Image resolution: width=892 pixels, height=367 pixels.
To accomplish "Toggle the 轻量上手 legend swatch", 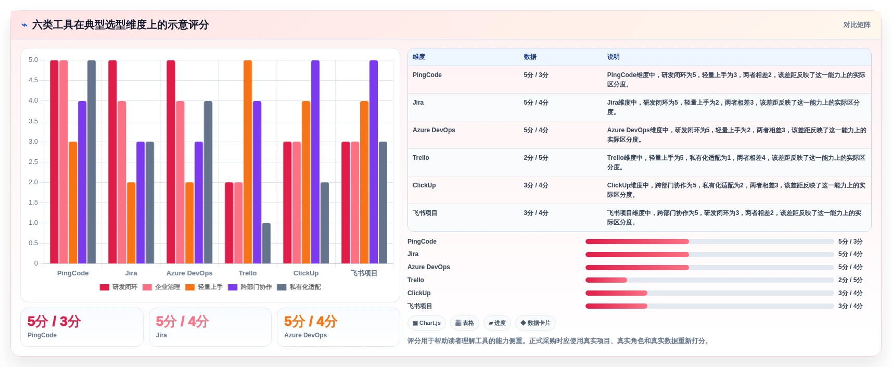I will pyautogui.click(x=189, y=287).
